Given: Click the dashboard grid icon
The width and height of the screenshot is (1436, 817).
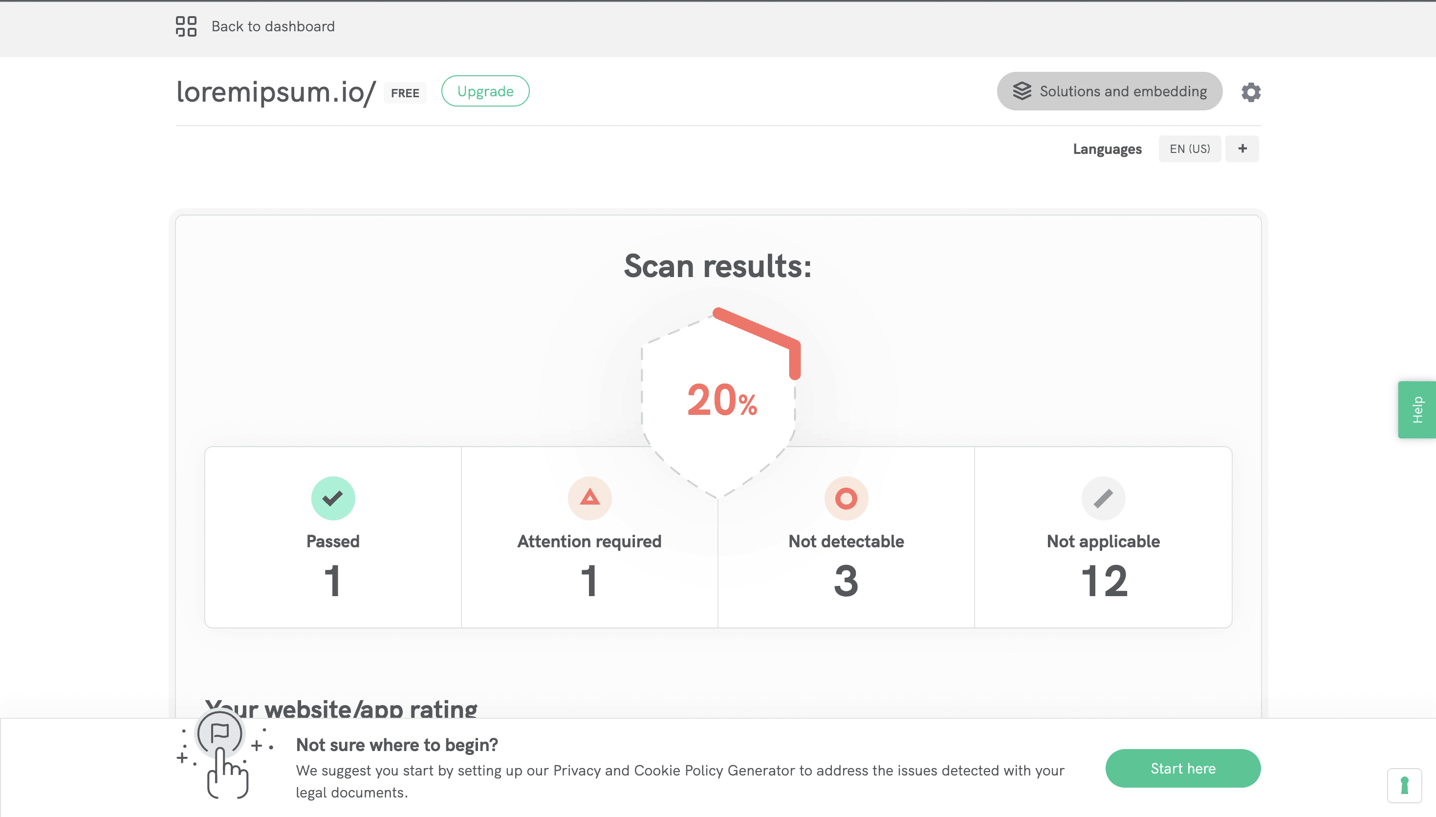Looking at the screenshot, I should pos(186,26).
